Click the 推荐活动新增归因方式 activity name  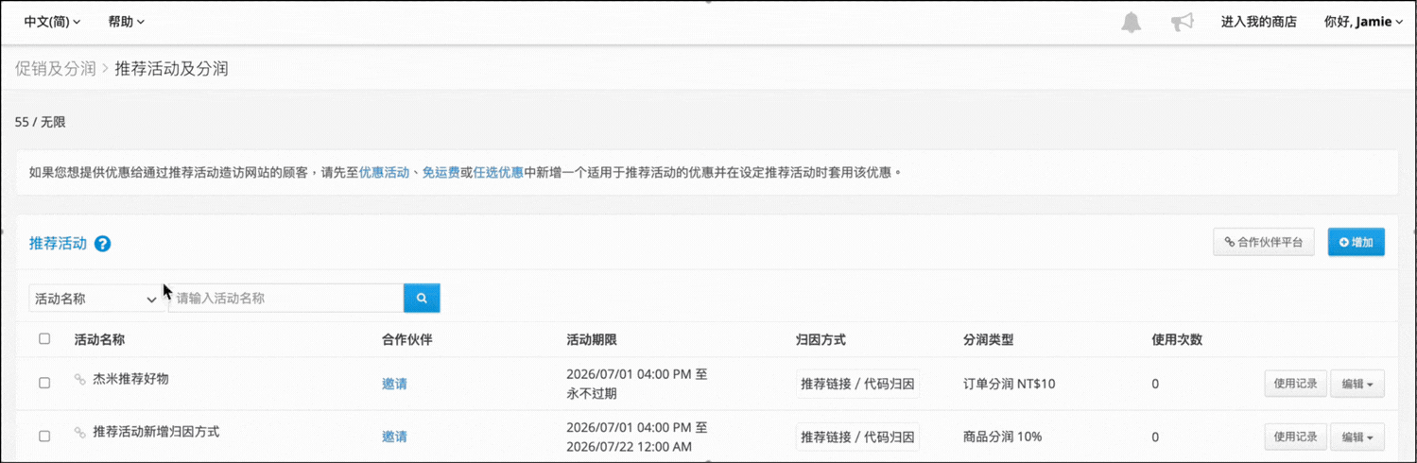pos(156,432)
